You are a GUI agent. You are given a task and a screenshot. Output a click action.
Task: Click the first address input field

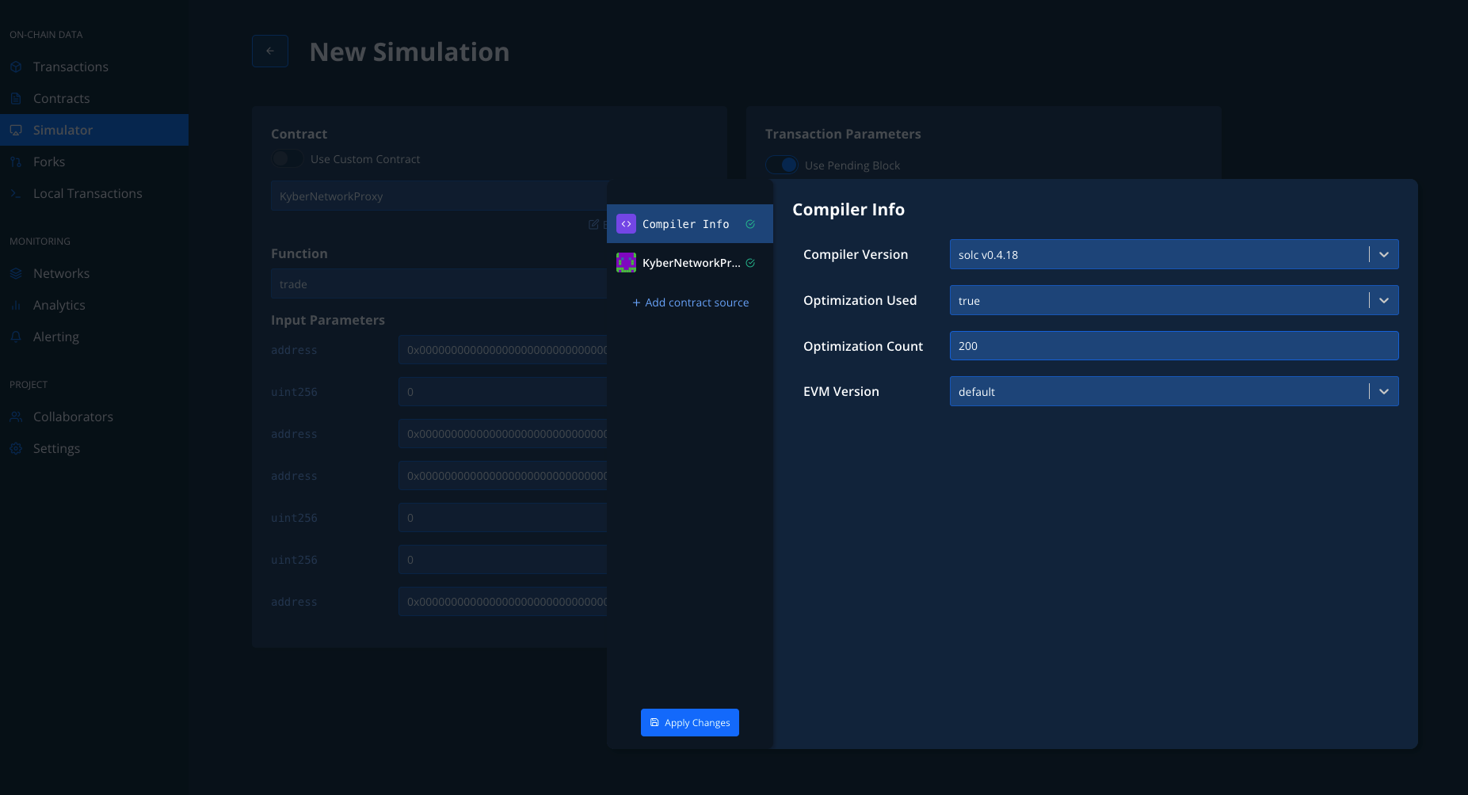(x=502, y=349)
